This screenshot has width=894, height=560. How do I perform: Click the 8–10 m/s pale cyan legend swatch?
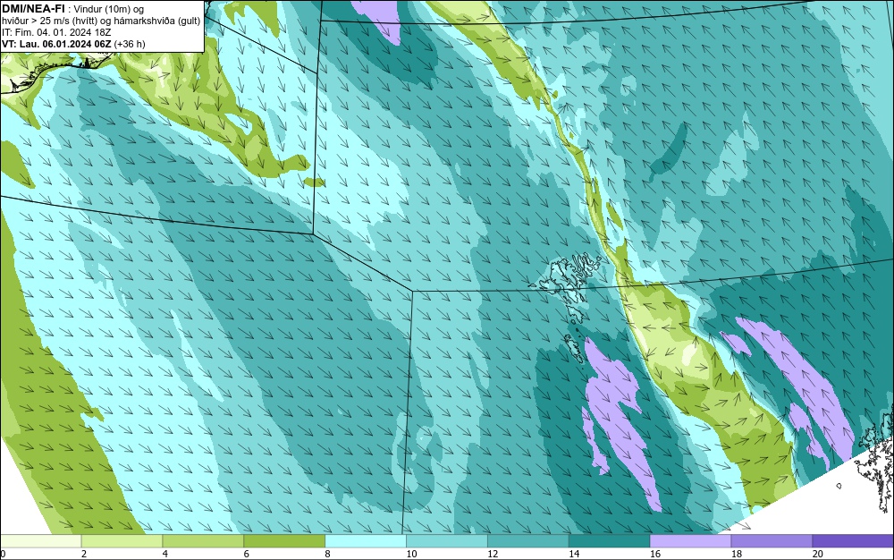point(366,541)
